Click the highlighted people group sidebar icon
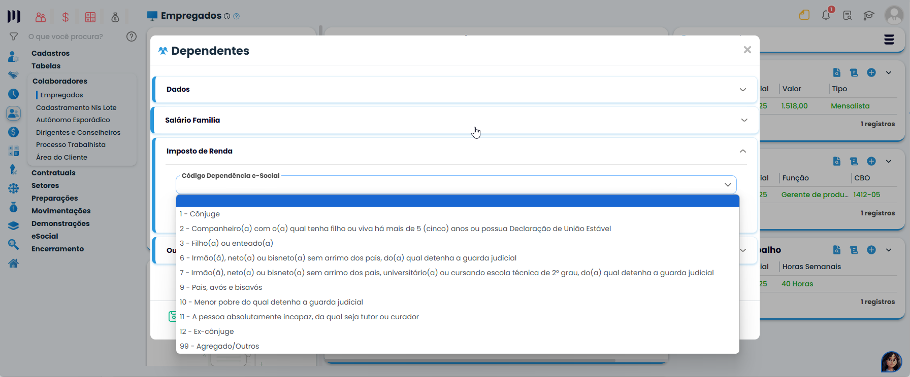The width and height of the screenshot is (910, 377). coord(14,113)
